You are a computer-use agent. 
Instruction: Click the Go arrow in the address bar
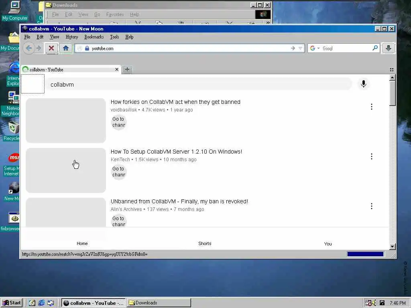pos(293,48)
